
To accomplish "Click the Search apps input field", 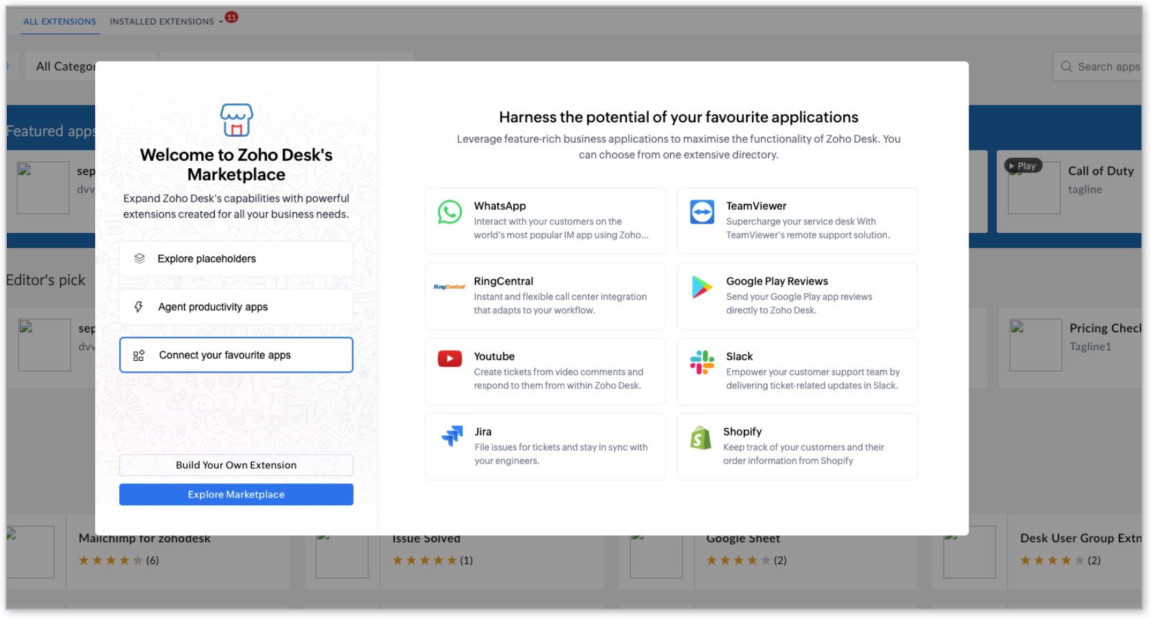I will (1098, 66).
